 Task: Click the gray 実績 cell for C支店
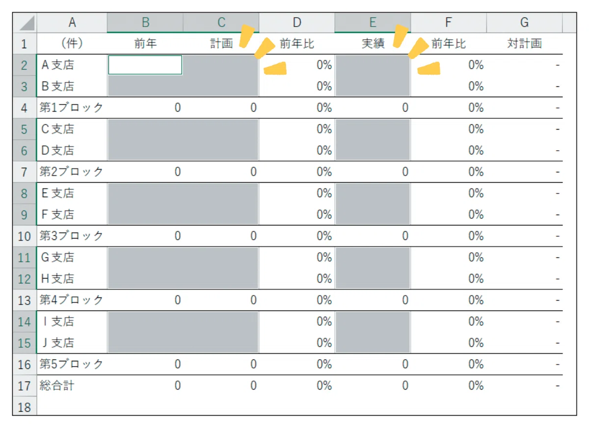(x=373, y=129)
